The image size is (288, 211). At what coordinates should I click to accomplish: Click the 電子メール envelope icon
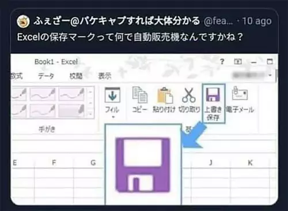click(240, 93)
